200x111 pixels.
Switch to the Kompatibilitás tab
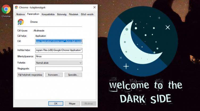point(48,14)
